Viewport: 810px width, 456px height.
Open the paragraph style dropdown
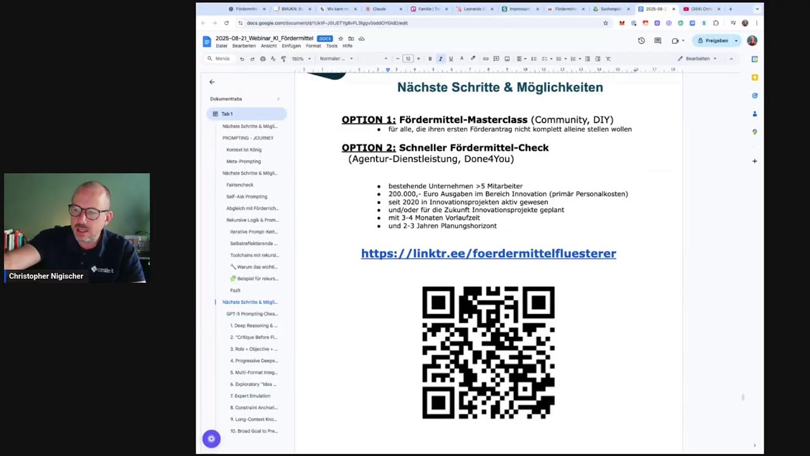click(335, 59)
